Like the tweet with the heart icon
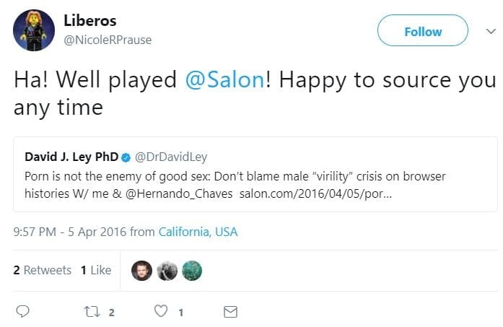The image size is (503, 327). pyautogui.click(x=162, y=312)
